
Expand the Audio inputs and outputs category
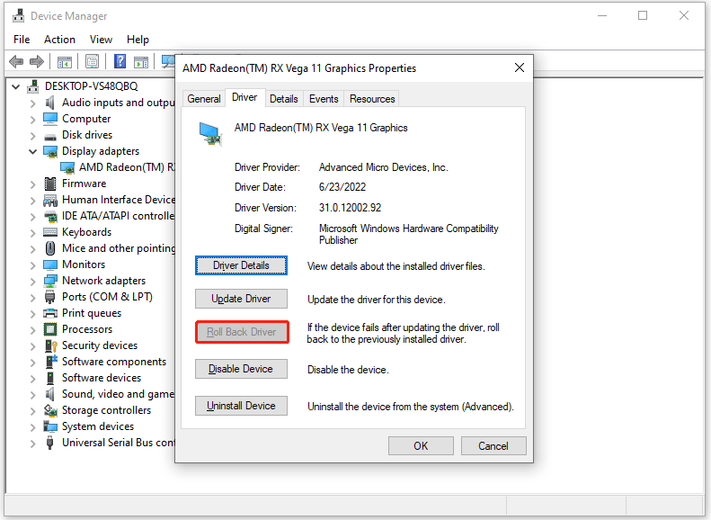pyautogui.click(x=32, y=103)
